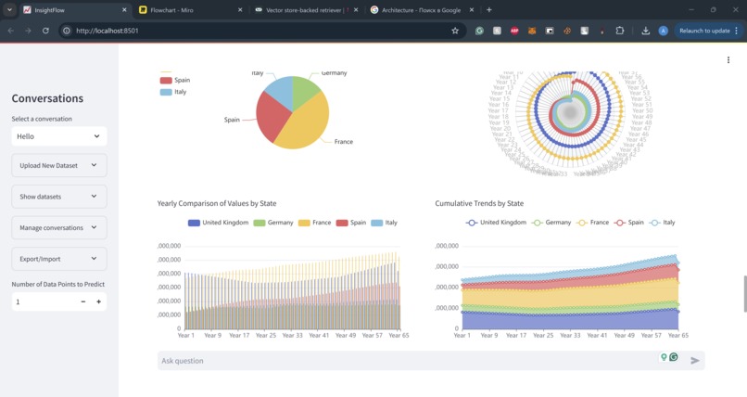This screenshot has height=397, width=747.
Task: Open the browser Downloads icon
Action: (646, 31)
